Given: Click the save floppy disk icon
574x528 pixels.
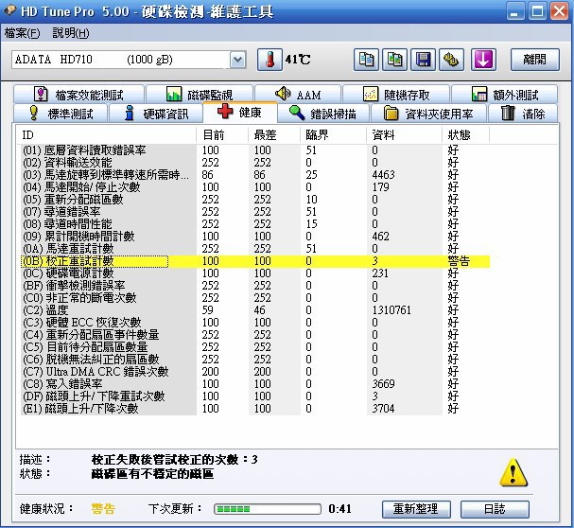Looking at the screenshot, I should (x=424, y=60).
